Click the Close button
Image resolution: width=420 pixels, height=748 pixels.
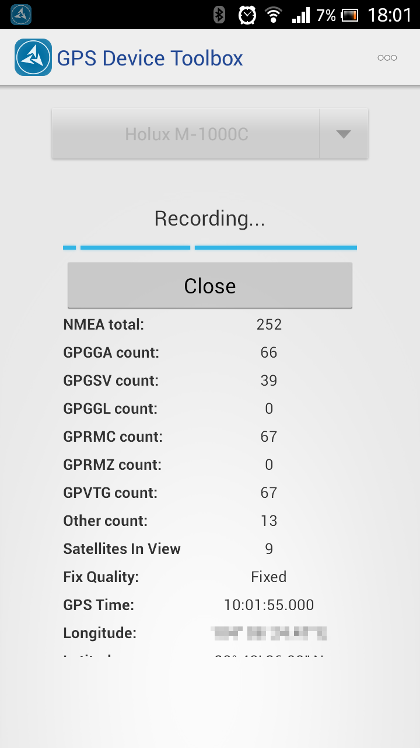coord(210,286)
